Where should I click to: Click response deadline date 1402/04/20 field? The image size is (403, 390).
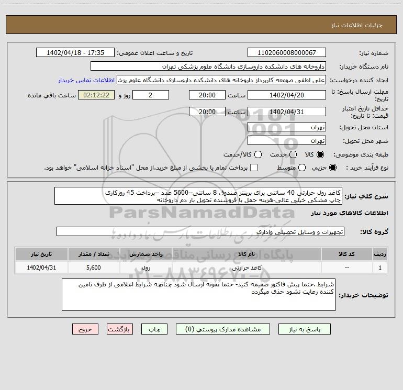click(x=287, y=95)
